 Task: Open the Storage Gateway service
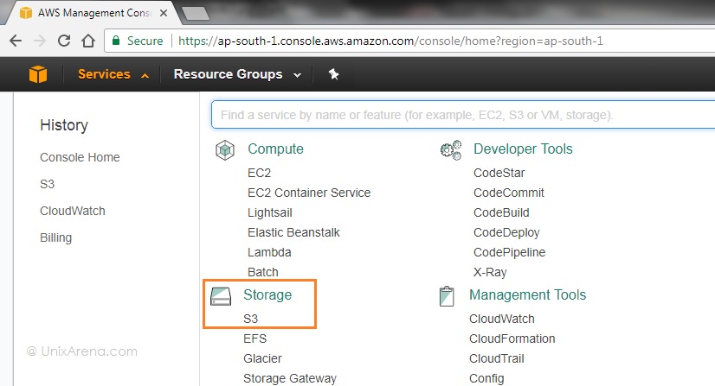tap(290, 378)
